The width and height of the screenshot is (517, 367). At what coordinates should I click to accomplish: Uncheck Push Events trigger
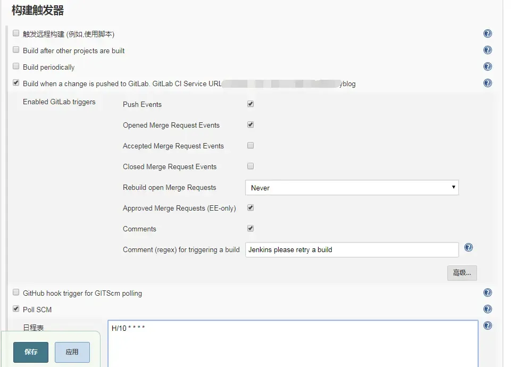[251, 104]
